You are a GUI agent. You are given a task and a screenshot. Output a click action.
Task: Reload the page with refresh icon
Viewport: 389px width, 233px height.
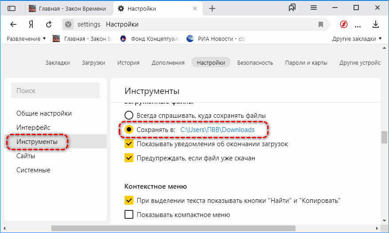[49, 24]
